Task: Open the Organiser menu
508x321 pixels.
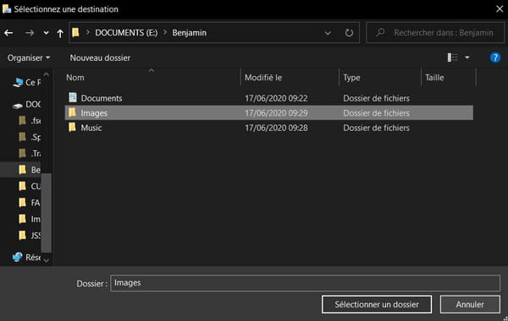Action: pos(29,57)
